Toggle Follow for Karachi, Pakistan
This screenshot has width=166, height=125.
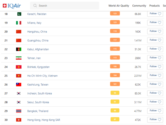155,14
